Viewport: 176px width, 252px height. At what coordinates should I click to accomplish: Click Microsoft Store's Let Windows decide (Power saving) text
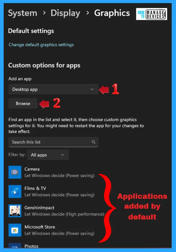coord(60,233)
